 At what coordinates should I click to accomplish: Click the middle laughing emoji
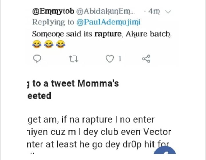click(x=48, y=44)
